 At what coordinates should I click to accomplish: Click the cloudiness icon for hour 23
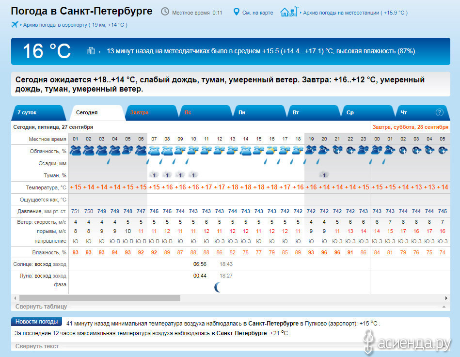pos(364,150)
